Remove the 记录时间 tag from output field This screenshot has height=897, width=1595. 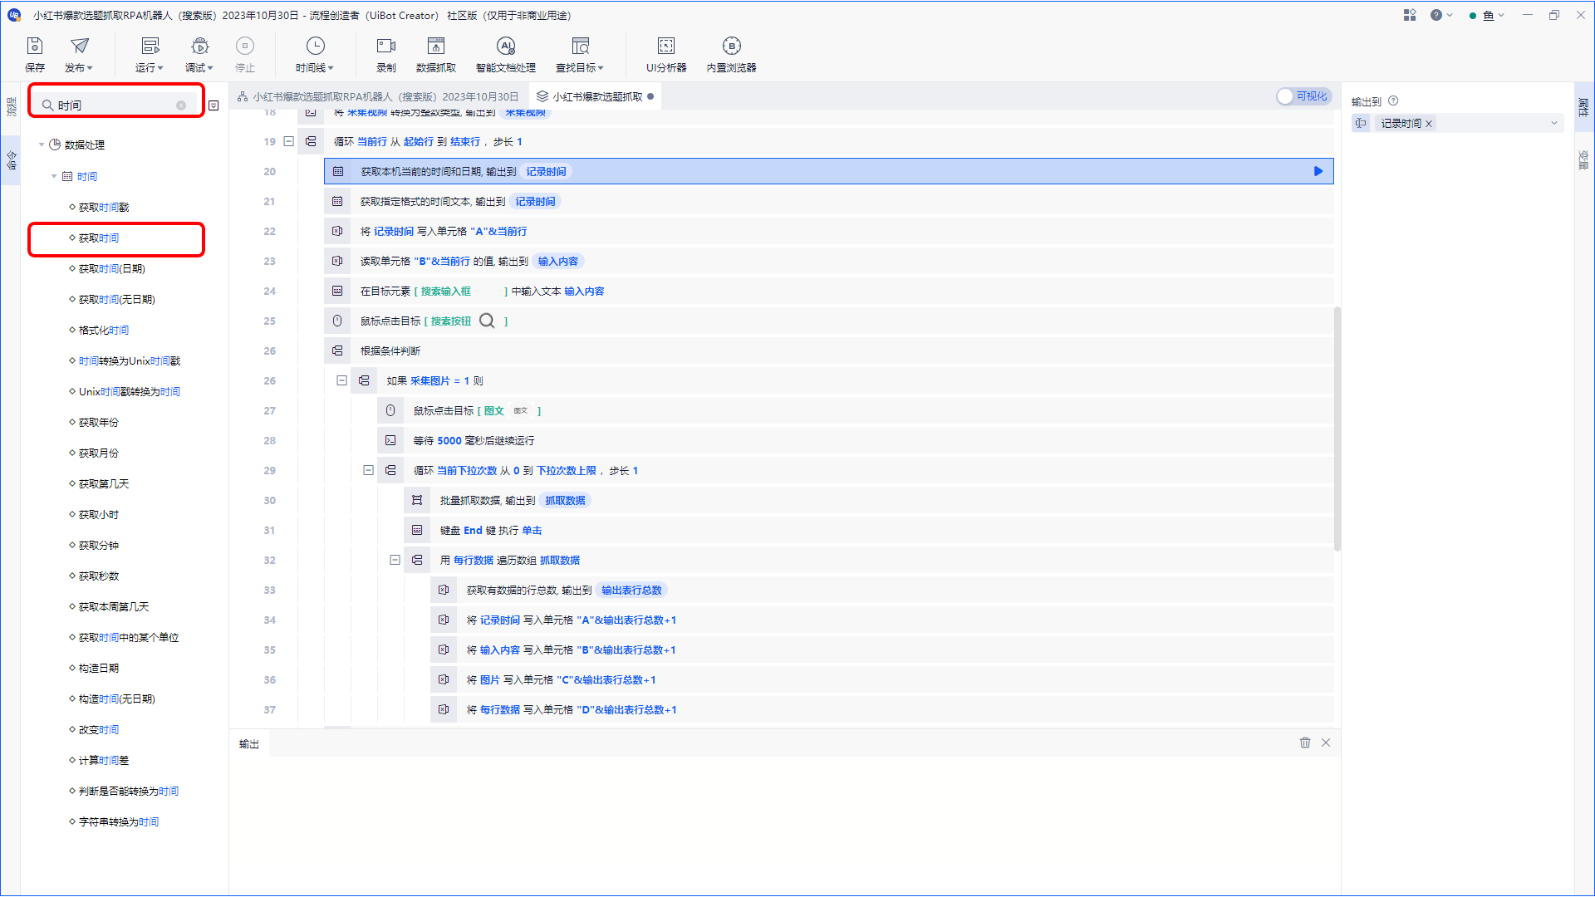point(1429,123)
